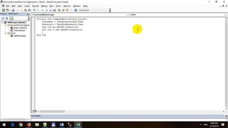228x128 pixels.
Task: Open the Edit menu
Action: click(14, 6)
